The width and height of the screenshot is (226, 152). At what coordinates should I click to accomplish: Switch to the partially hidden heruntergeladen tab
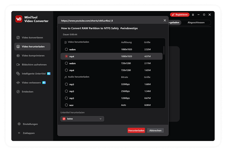coord(175,23)
